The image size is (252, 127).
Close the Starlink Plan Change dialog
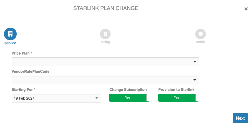pos(246,9)
